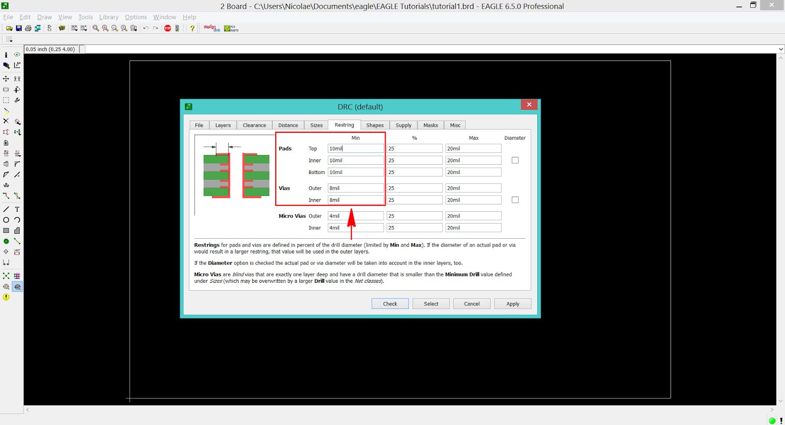
Task: Select the Change wrench tool
Action: click(17, 100)
